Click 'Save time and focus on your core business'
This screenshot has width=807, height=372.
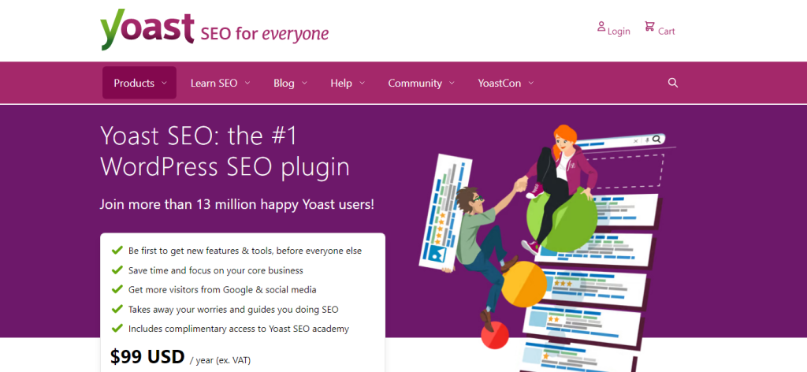216,270
